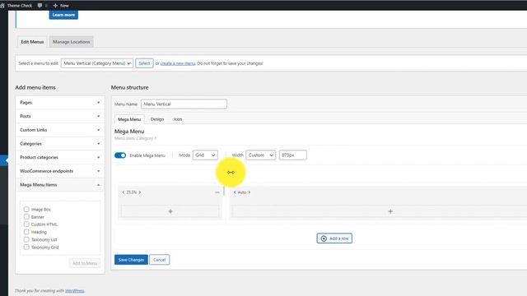Click the column resize handle between columns
Image resolution: width=527 pixels, height=296 pixels.
pos(224,192)
